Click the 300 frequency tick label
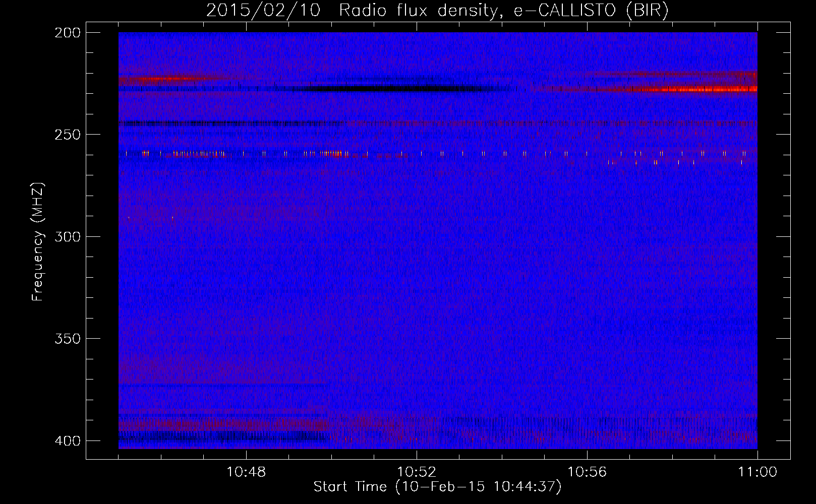 68,237
